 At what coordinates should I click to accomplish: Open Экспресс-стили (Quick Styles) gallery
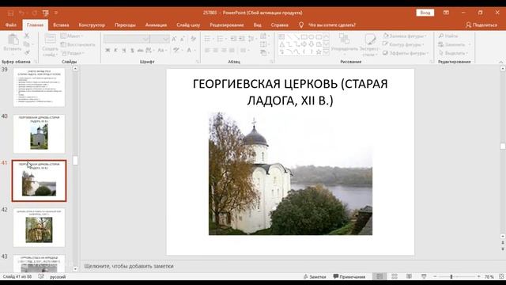[x=369, y=45]
